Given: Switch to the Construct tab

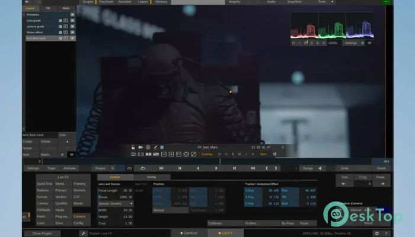Looking at the screenshot, I should coord(189,233).
